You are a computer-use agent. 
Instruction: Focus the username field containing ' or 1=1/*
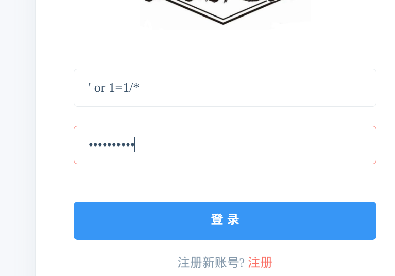(x=225, y=88)
